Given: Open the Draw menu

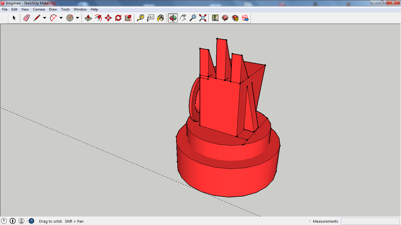Looking at the screenshot, I should click(53, 9).
